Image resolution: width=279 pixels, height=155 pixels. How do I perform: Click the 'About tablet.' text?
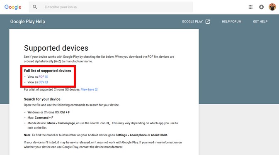(x=160, y=135)
